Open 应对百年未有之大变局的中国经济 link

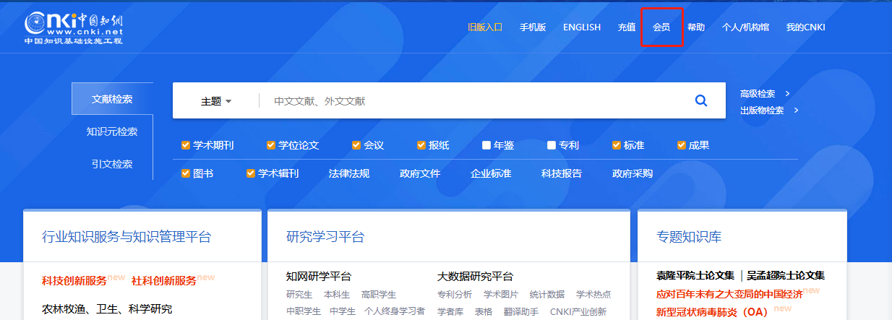tap(729, 294)
